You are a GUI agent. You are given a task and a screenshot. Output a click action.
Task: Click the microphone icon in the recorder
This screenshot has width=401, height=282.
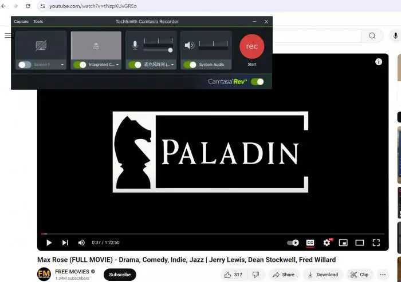pos(135,45)
